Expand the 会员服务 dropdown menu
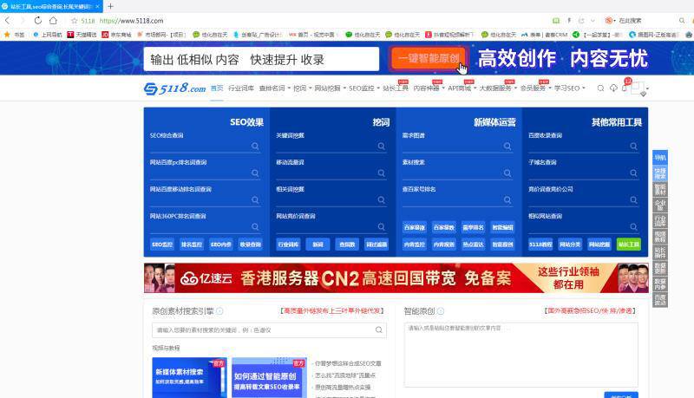 click(535, 88)
